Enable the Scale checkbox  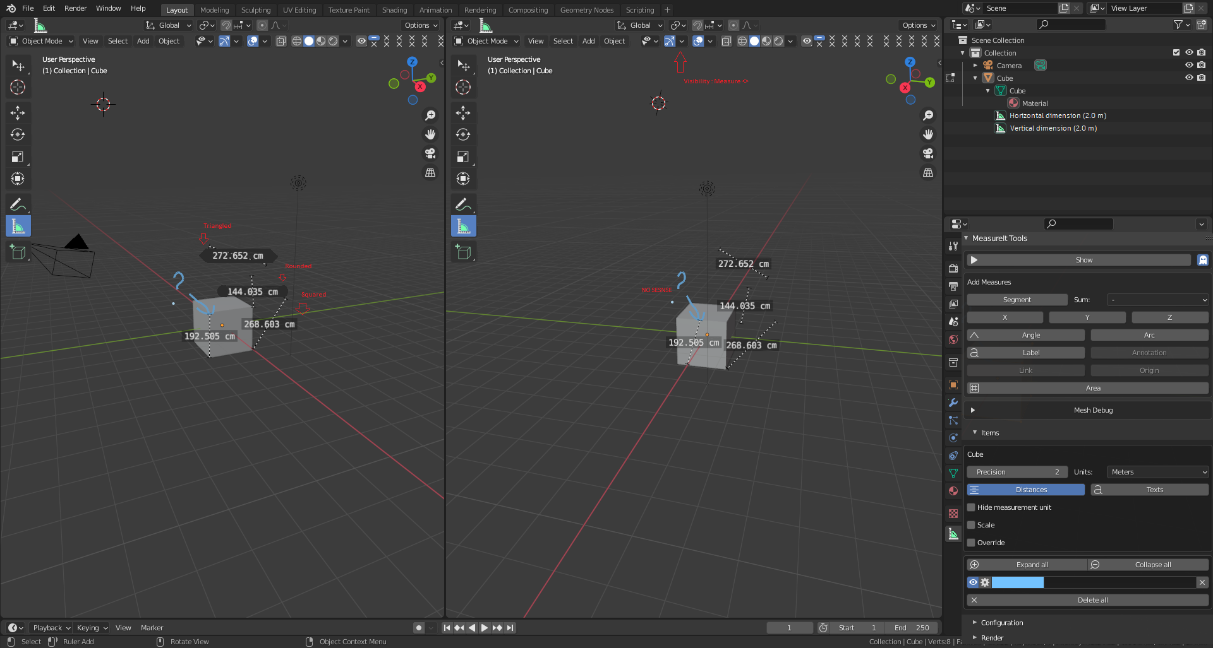971,525
